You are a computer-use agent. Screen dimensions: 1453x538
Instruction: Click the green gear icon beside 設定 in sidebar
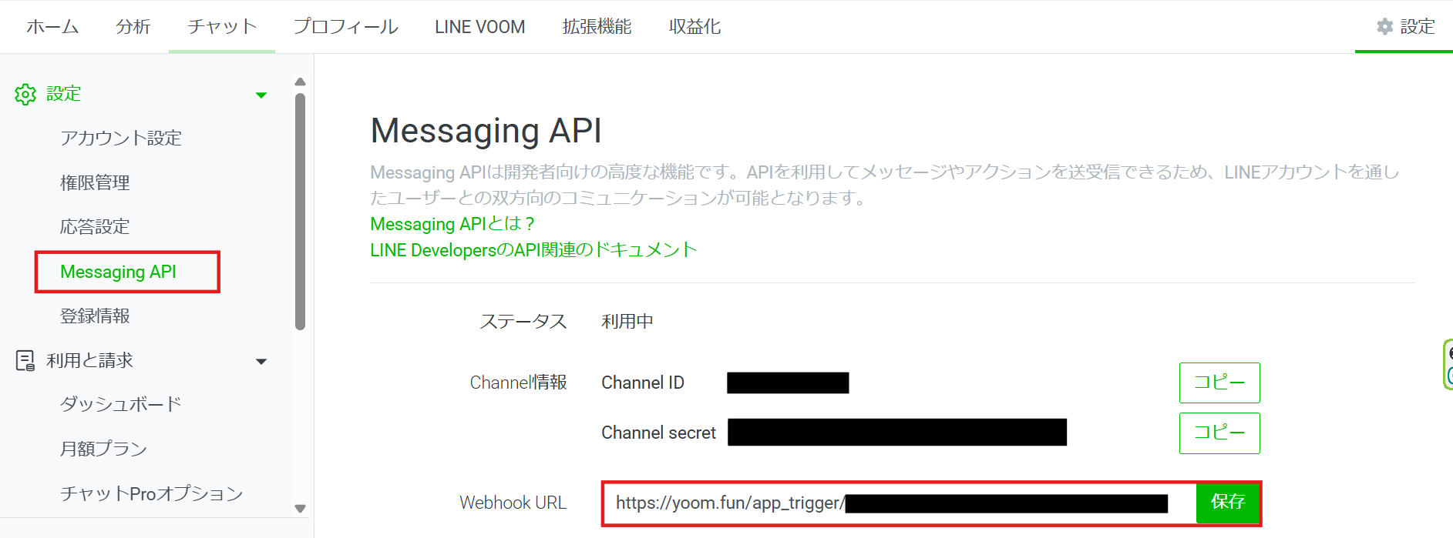pyautogui.click(x=25, y=95)
